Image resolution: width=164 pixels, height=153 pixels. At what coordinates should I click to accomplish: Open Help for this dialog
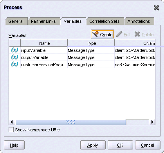(x=14, y=145)
